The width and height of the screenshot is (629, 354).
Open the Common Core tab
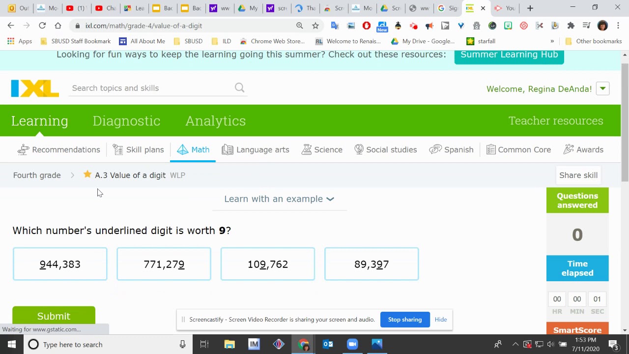point(518,149)
